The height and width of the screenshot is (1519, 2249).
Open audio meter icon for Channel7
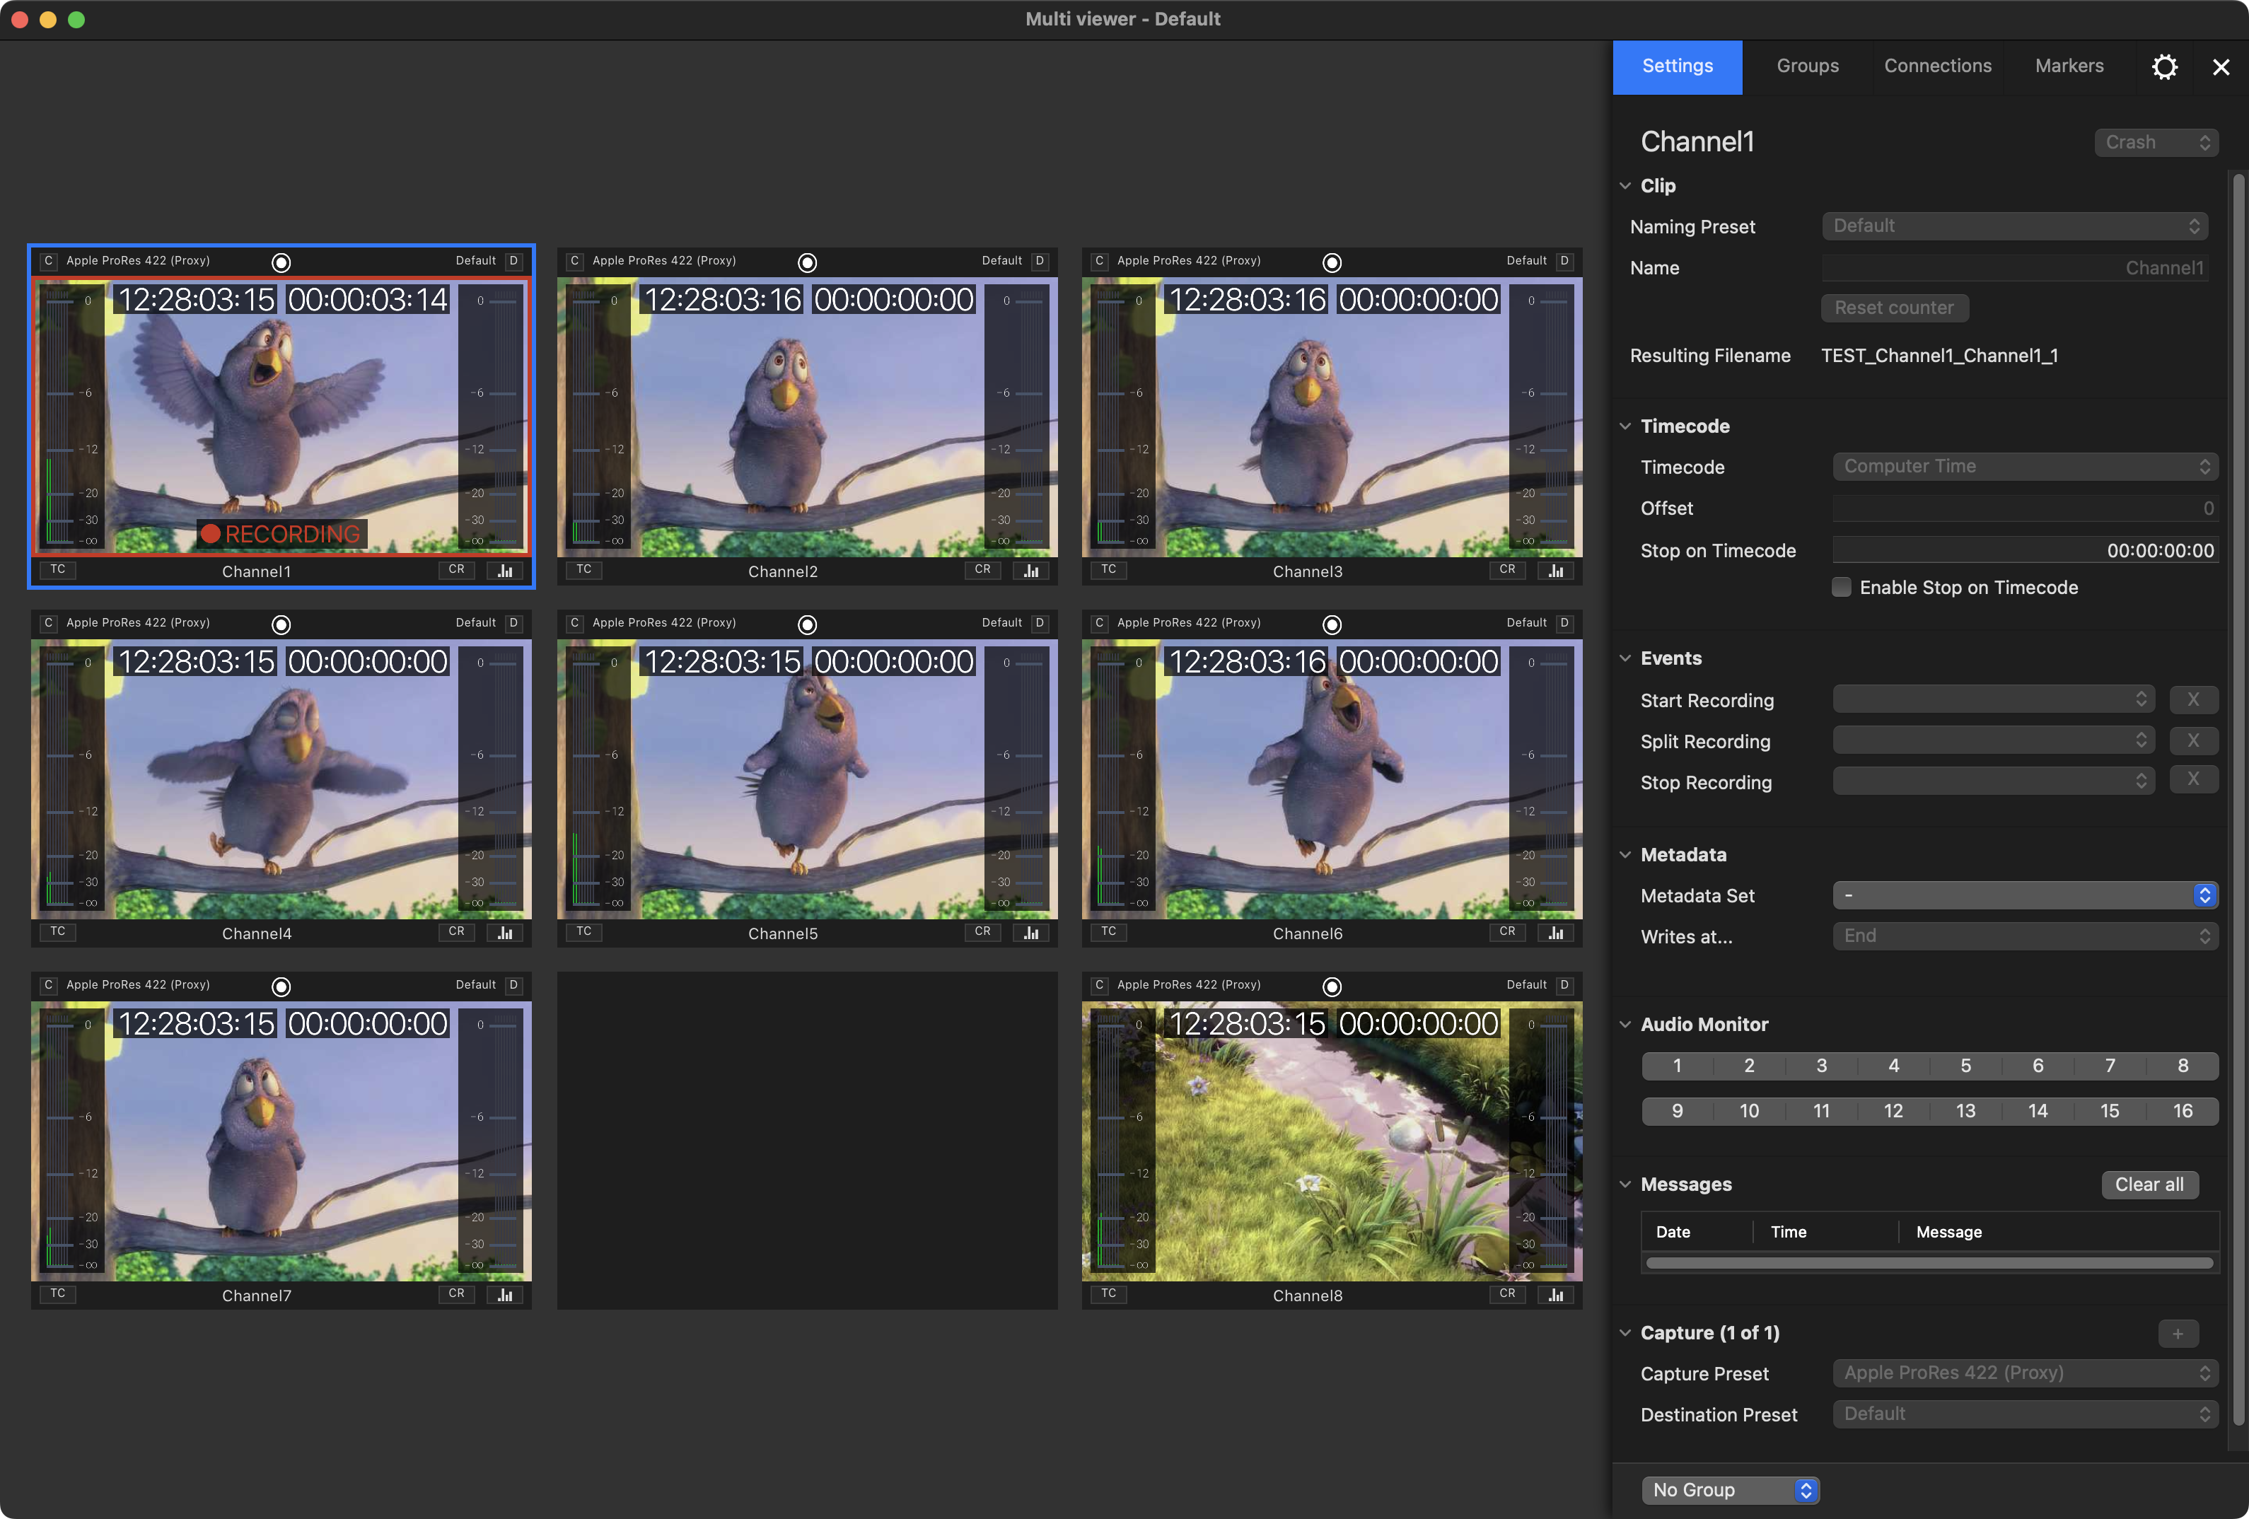pos(505,1295)
